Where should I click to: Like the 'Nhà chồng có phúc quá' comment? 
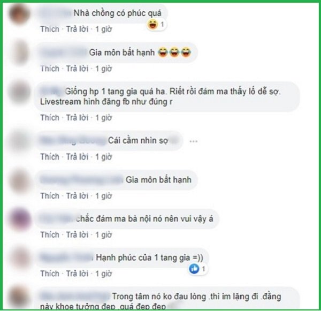50,29
